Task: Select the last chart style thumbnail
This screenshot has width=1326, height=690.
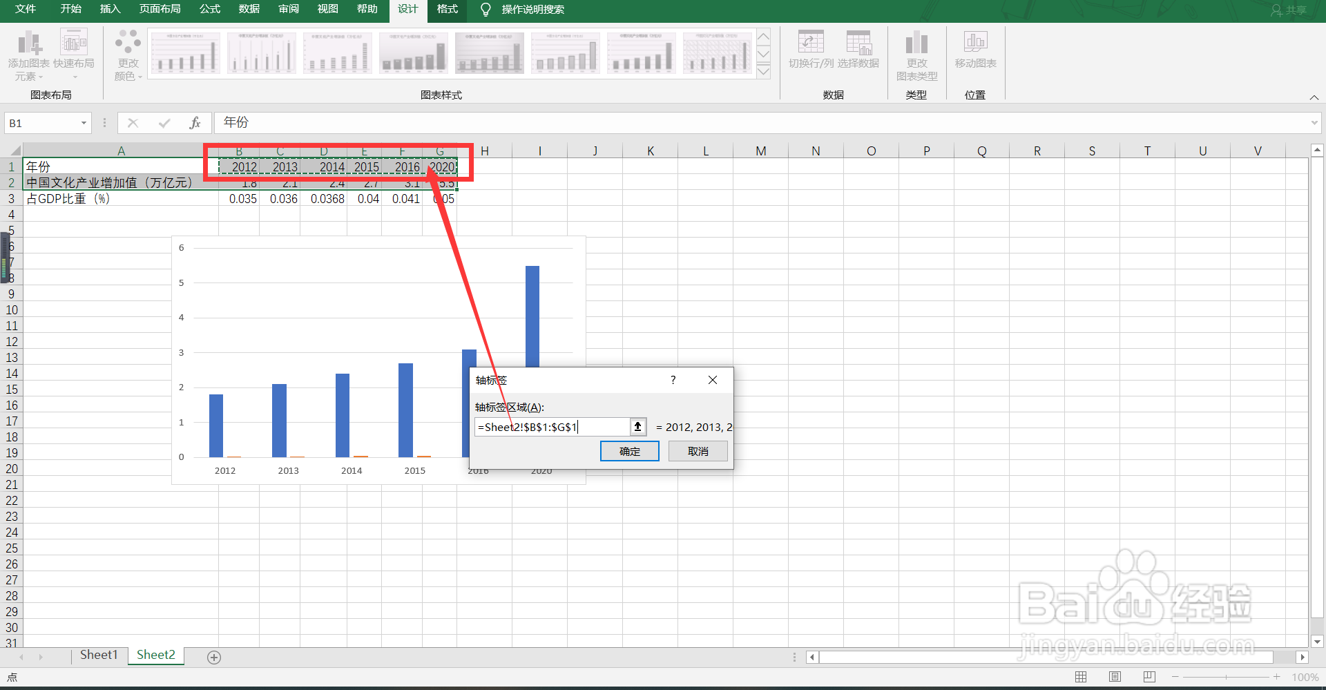Action: coord(718,53)
